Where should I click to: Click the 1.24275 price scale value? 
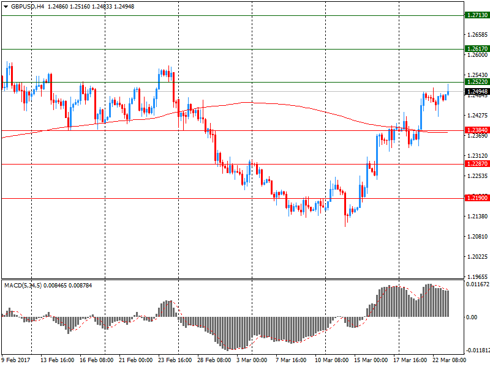pos(478,116)
